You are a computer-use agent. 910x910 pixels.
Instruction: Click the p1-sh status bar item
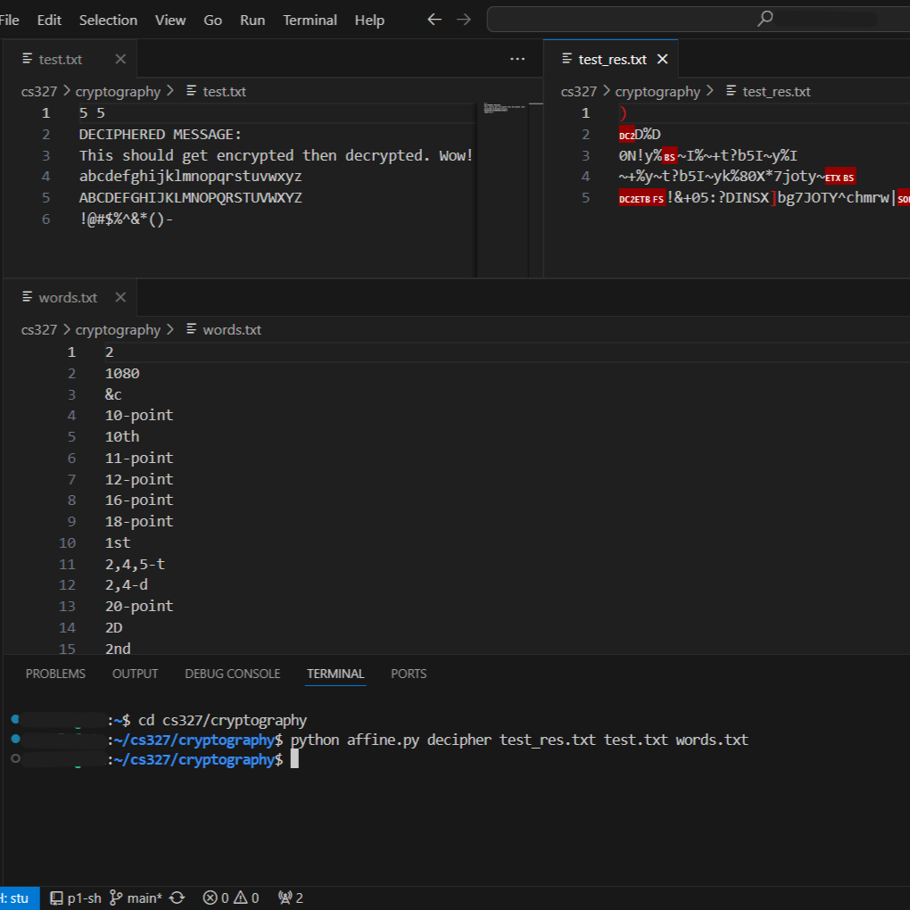(x=76, y=898)
